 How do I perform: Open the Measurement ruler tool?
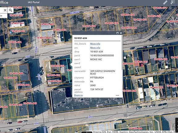pyautogui.click(x=165, y=2)
